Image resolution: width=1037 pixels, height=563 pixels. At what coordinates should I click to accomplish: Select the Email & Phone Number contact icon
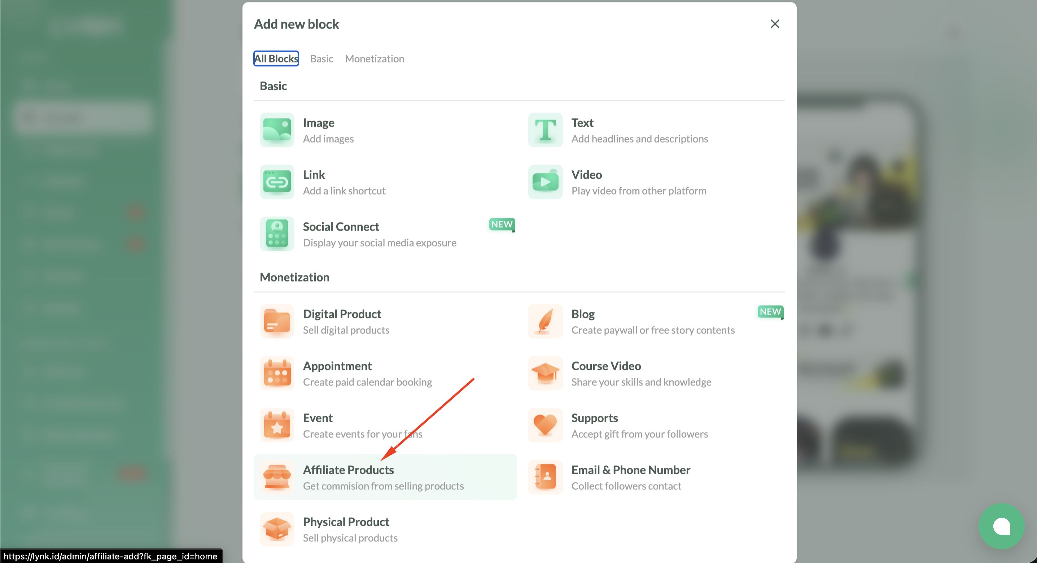coord(545,477)
